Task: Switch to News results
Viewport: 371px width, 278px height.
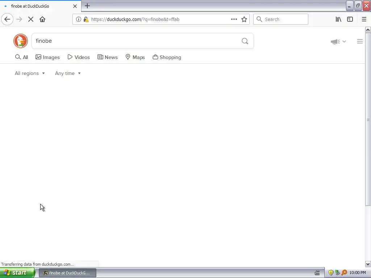Action: (x=108, y=57)
